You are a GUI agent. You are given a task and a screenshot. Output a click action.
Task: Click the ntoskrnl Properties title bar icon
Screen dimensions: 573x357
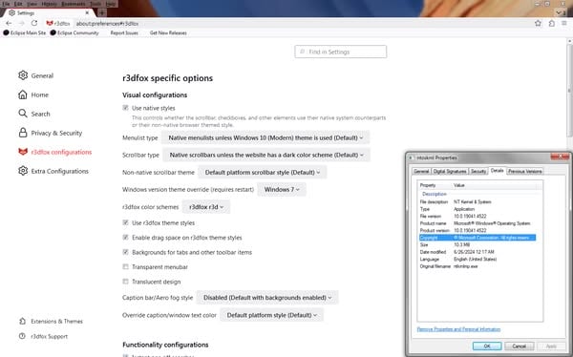[x=411, y=157]
